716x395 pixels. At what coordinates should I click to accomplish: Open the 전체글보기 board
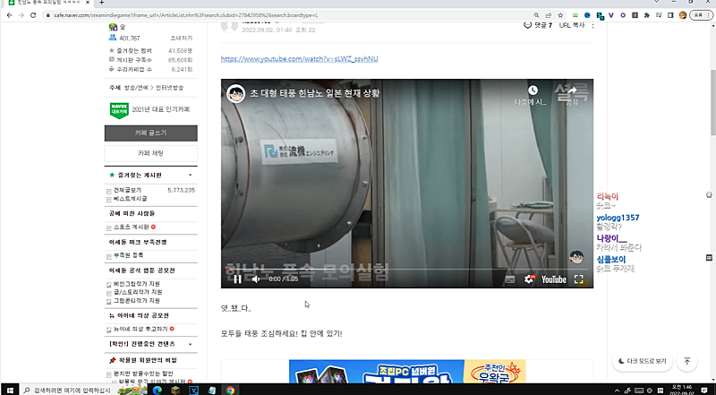(x=127, y=190)
